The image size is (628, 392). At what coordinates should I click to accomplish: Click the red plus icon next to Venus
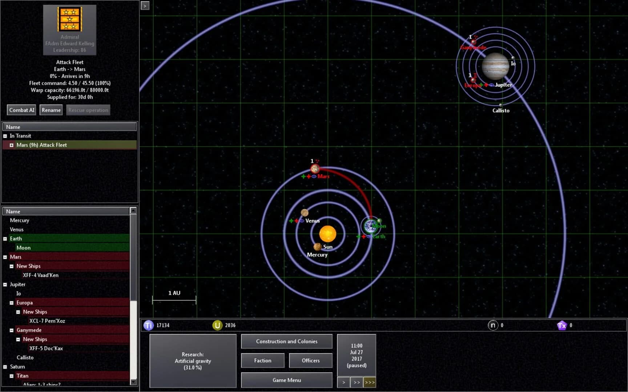[297, 221]
